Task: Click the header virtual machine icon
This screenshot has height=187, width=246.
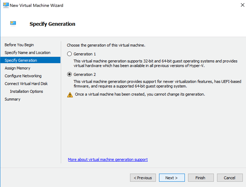Action: click(x=13, y=23)
